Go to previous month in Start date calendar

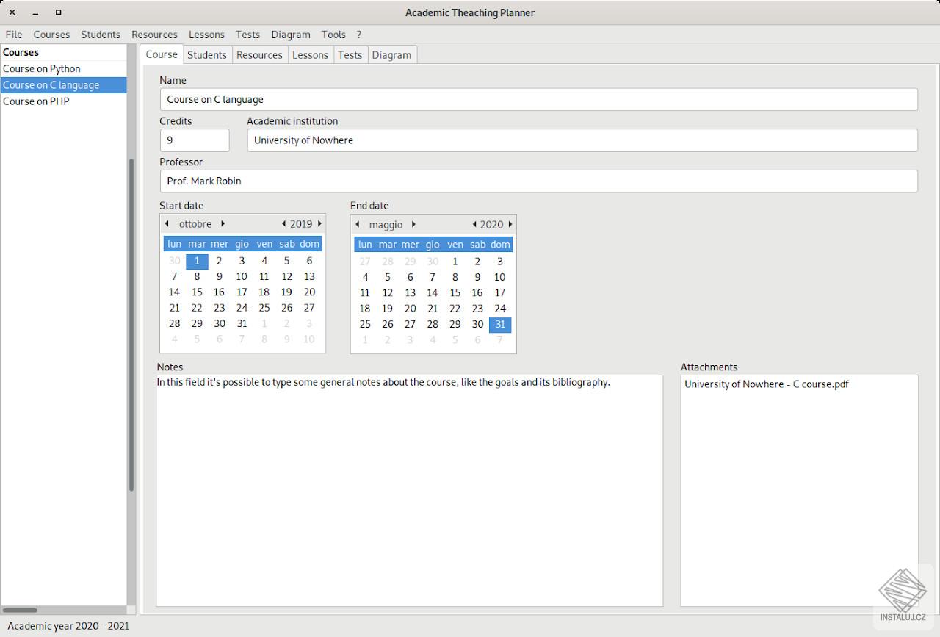(167, 224)
